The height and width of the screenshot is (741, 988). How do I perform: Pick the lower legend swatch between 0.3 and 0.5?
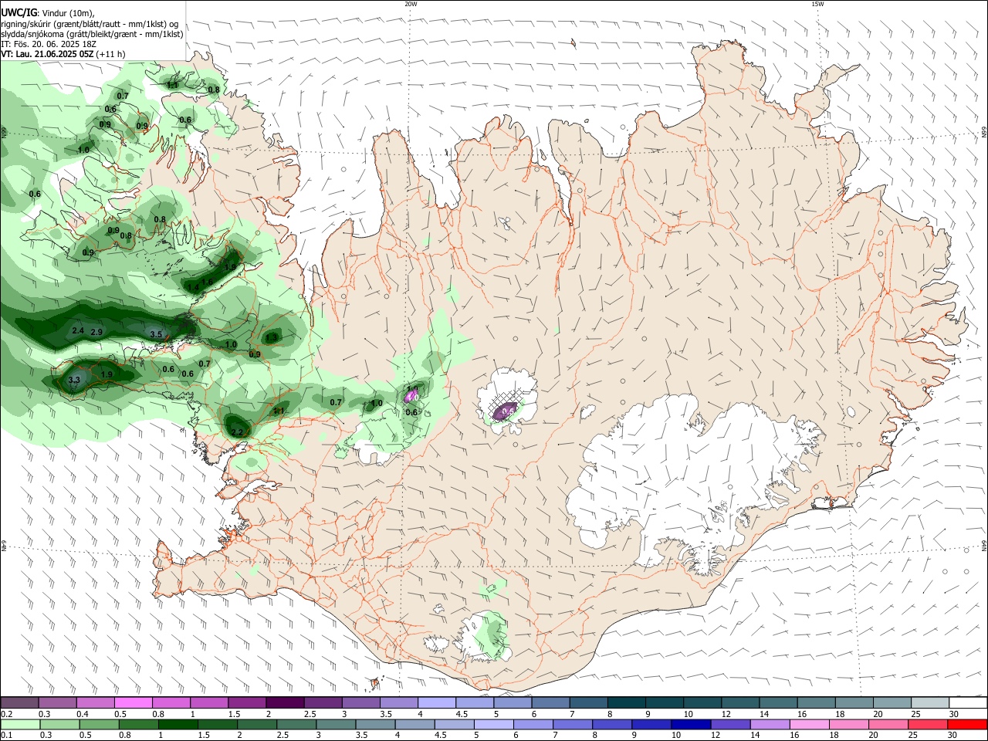pyautogui.click(x=59, y=724)
